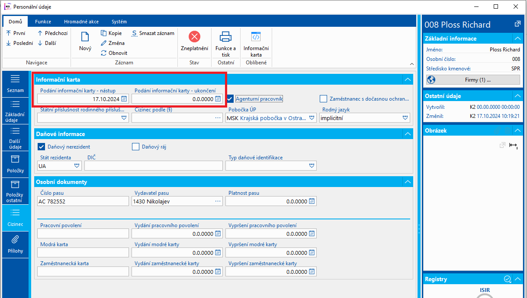Image resolution: width=527 pixels, height=298 pixels.
Task: Open Pobočka ÚP dropdown
Action: click(312, 117)
